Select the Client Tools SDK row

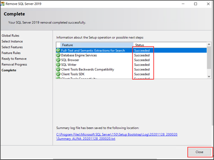131,74
